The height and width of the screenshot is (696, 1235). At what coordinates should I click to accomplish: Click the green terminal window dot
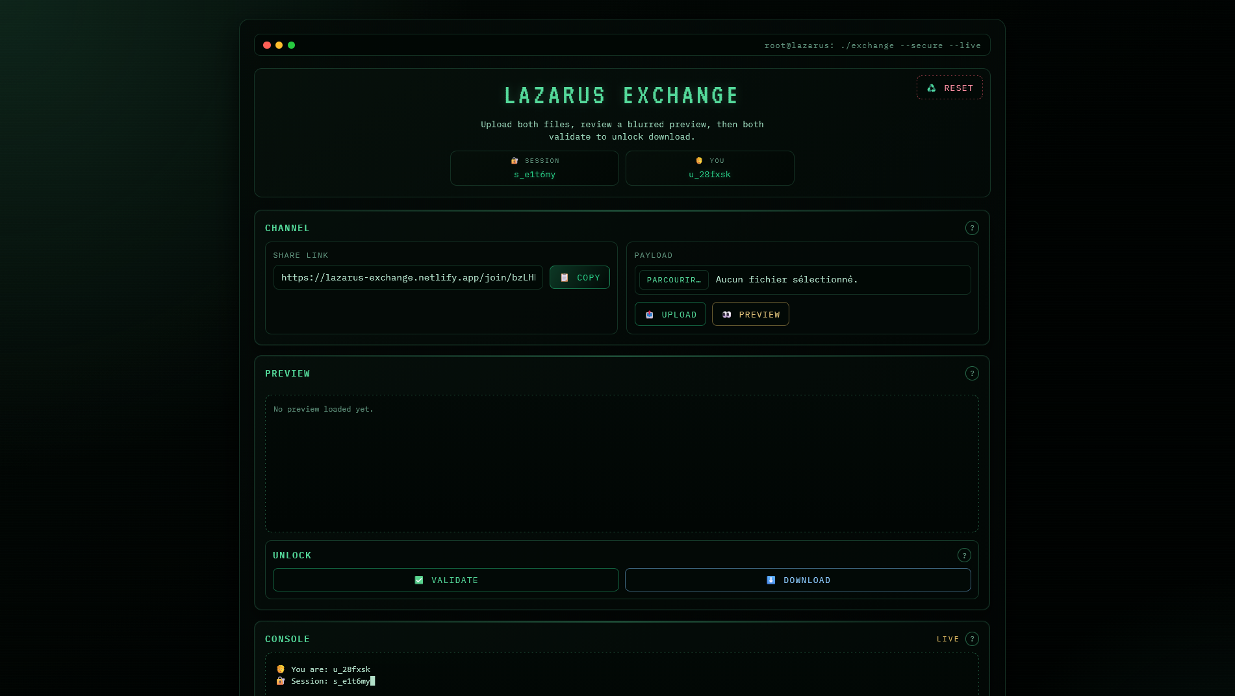(x=291, y=45)
